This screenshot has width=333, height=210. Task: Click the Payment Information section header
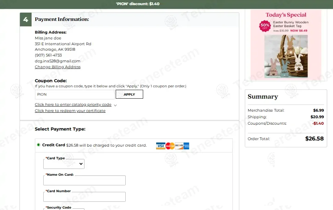pyautogui.click(x=62, y=20)
